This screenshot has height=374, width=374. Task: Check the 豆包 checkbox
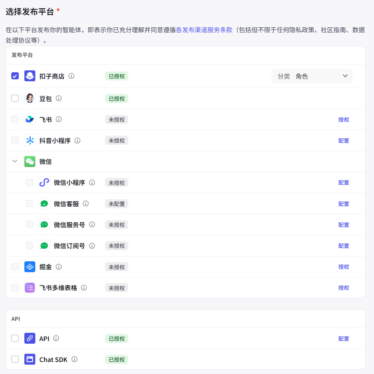(15, 98)
